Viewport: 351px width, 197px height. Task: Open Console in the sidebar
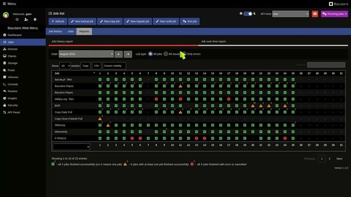click(23, 84)
